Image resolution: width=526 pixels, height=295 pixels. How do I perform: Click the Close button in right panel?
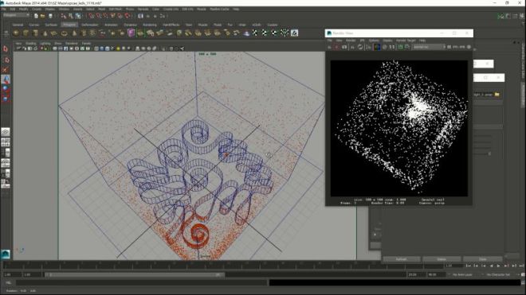(x=482, y=259)
